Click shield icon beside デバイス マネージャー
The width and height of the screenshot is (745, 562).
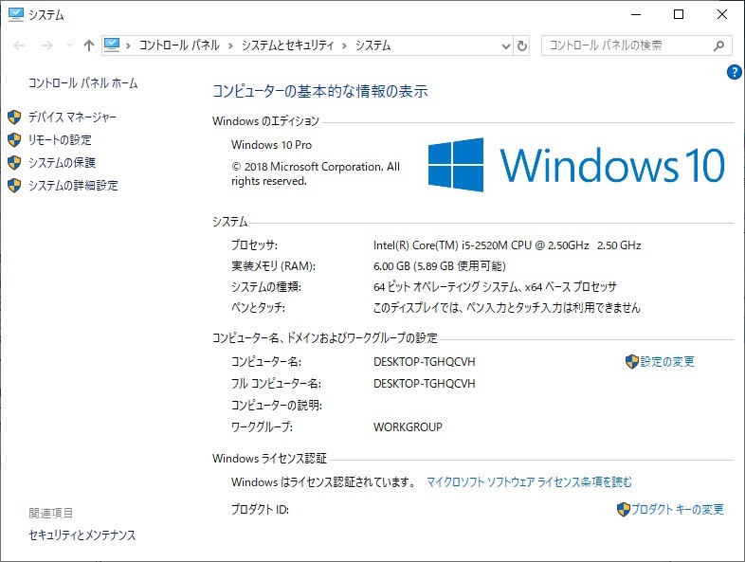coord(14,117)
